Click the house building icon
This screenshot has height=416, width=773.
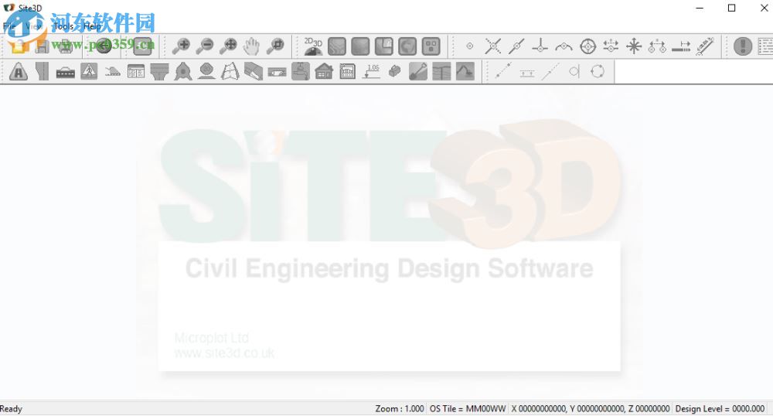324,71
